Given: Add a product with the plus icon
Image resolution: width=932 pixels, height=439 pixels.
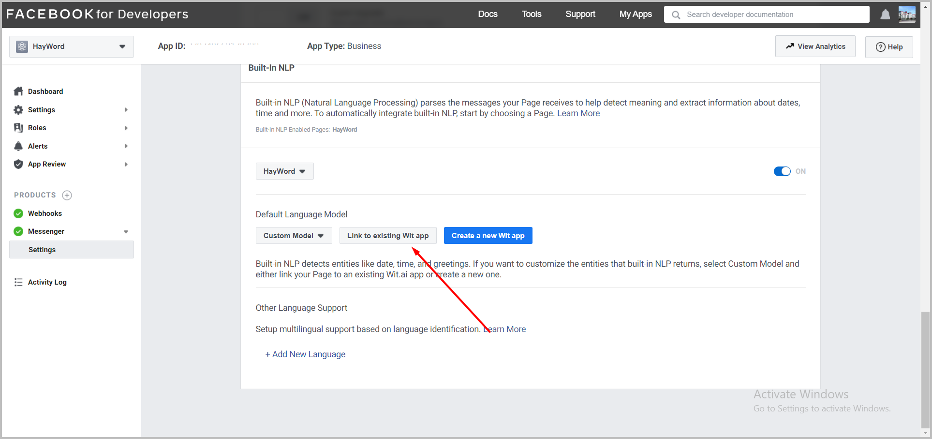Looking at the screenshot, I should 67,195.
